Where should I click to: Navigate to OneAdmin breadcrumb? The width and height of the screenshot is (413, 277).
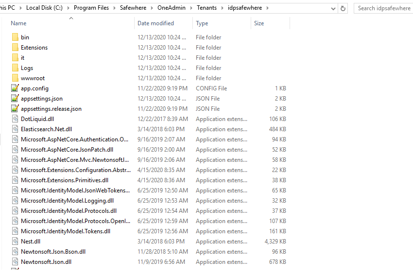(172, 8)
